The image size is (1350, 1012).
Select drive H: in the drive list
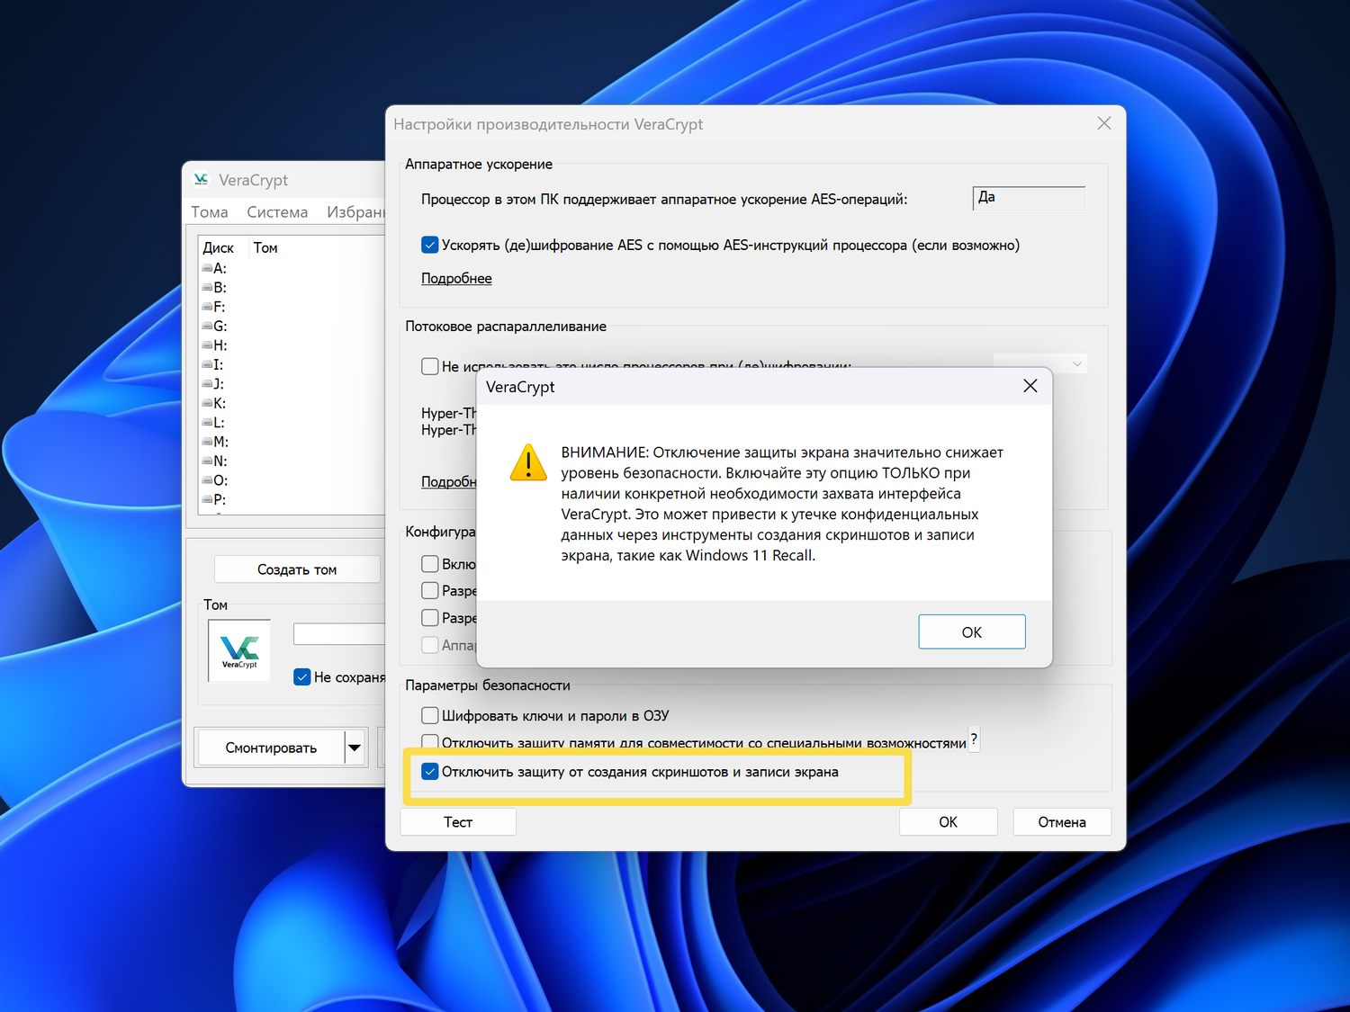[x=214, y=345]
